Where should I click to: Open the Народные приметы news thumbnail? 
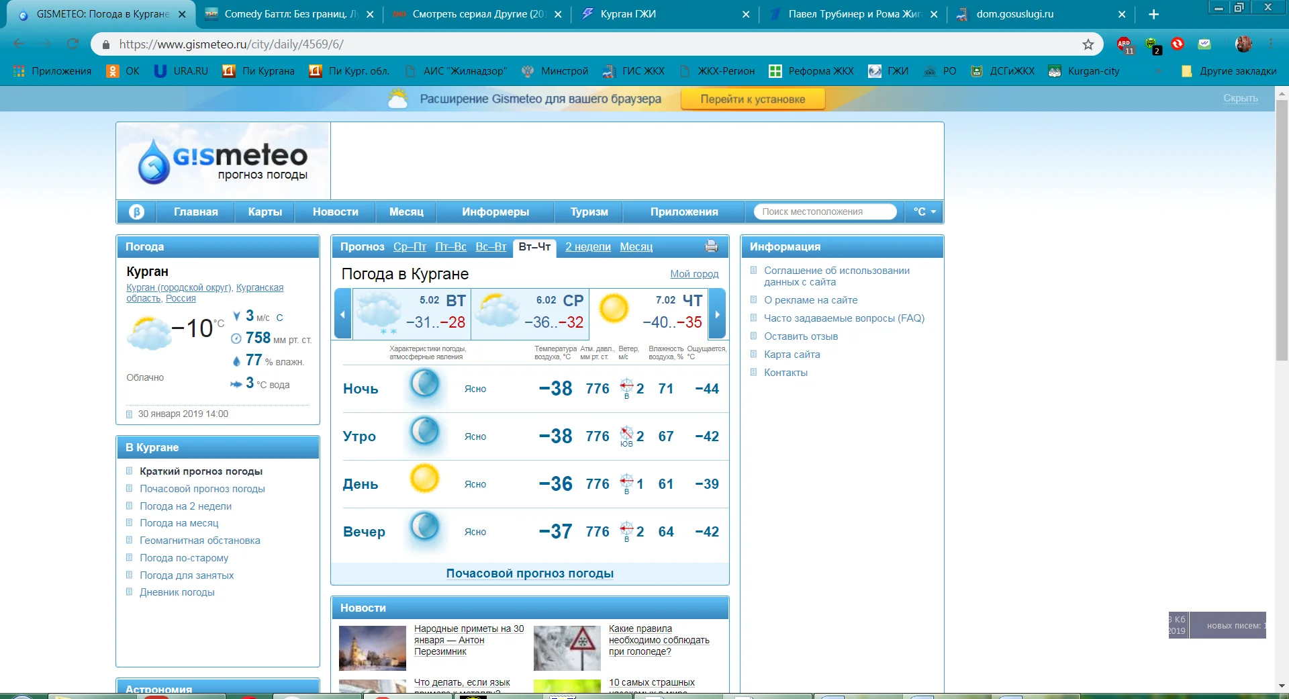coord(373,648)
